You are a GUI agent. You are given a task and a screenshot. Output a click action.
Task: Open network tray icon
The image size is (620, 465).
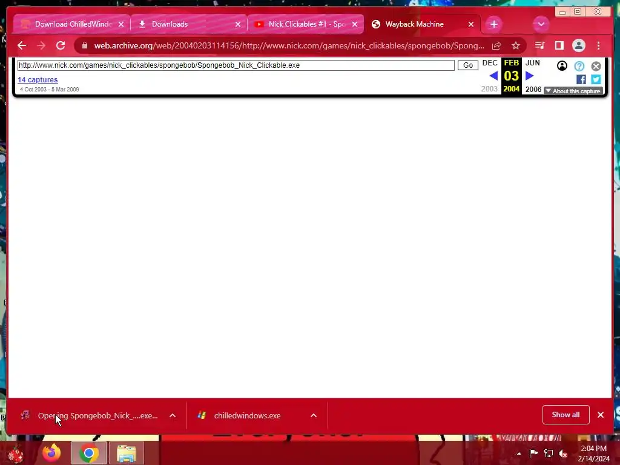pyautogui.click(x=549, y=453)
